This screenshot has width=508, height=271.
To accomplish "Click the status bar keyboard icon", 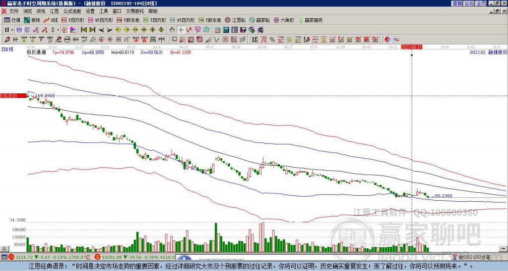I will [x=4, y=257].
